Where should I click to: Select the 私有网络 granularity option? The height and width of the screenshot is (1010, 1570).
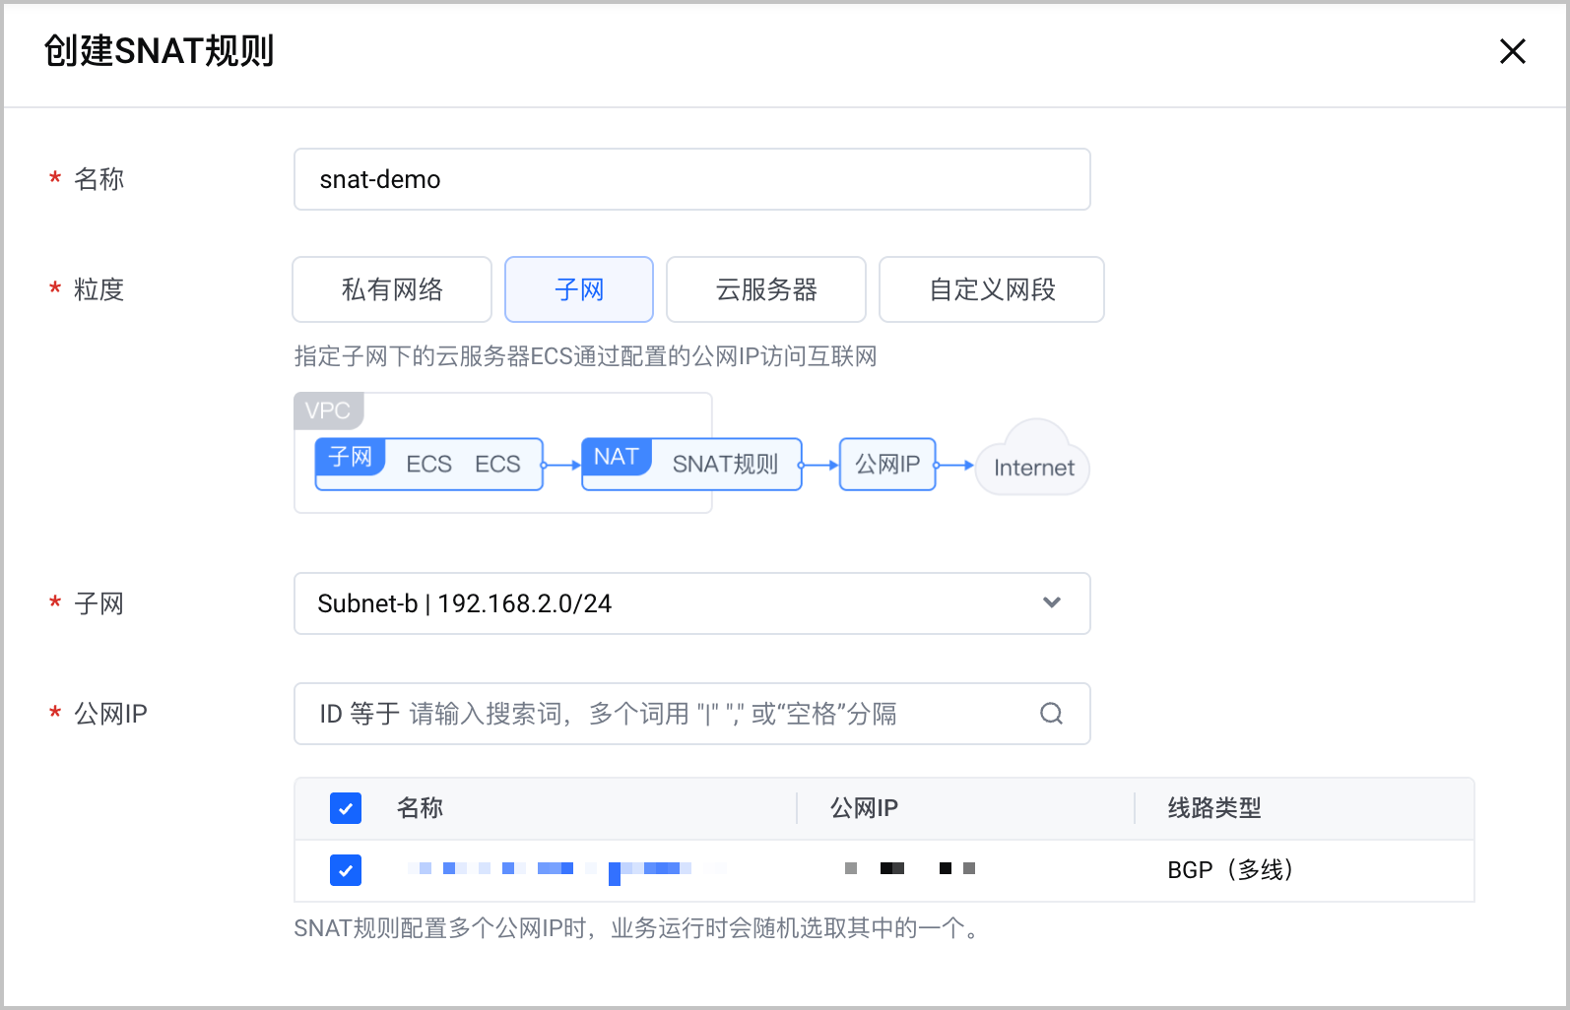click(x=392, y=289)
